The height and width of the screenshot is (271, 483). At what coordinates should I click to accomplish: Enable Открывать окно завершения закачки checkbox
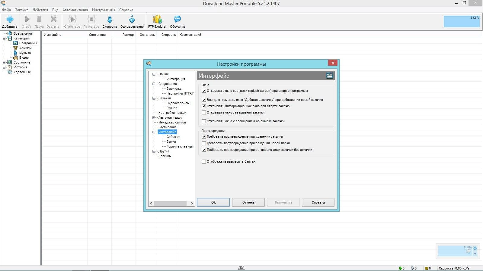[x=204, y=112]
